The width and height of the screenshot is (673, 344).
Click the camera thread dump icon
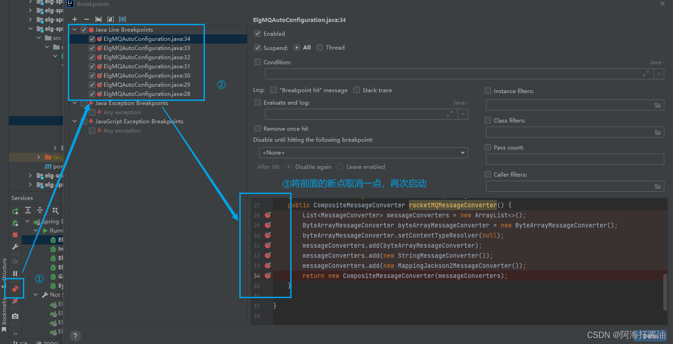(15, 316)
